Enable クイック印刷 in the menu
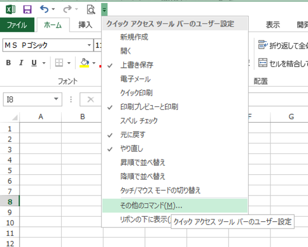Viewport: 308px width, 247px height. (x=175, y=93)
